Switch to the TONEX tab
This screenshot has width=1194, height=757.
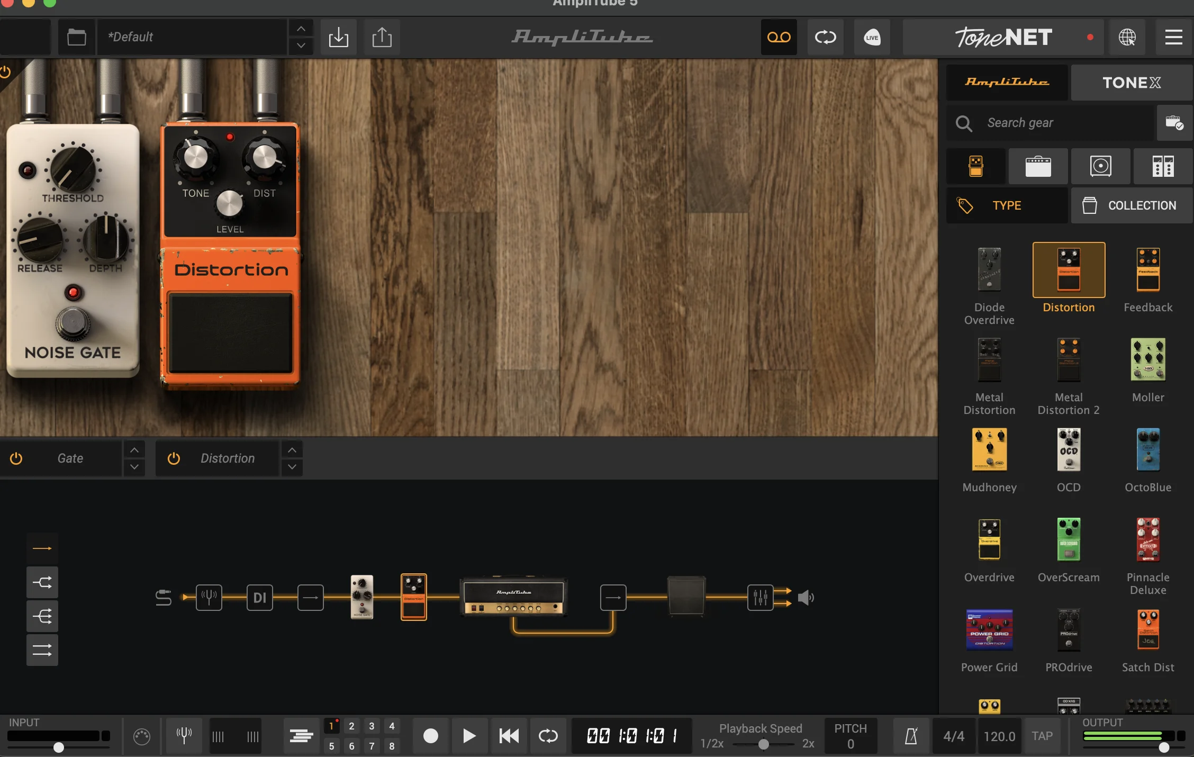1132,83
